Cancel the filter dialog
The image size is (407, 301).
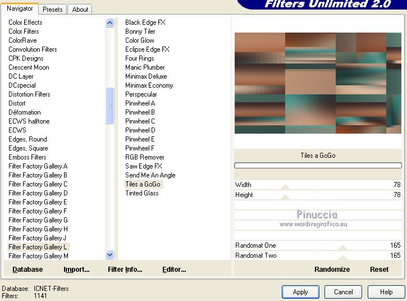click(343, 292)
